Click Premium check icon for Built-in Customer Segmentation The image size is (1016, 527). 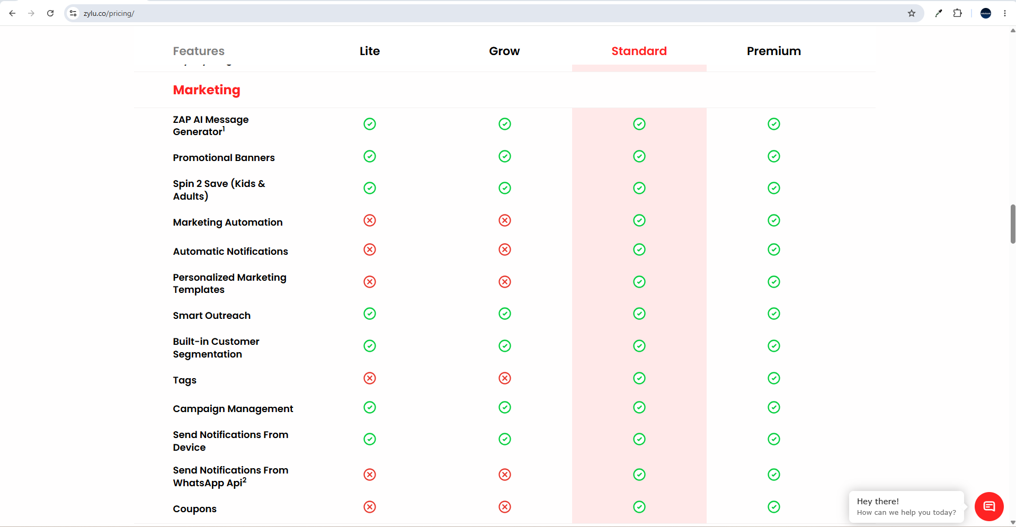click(x=774, y=346)
